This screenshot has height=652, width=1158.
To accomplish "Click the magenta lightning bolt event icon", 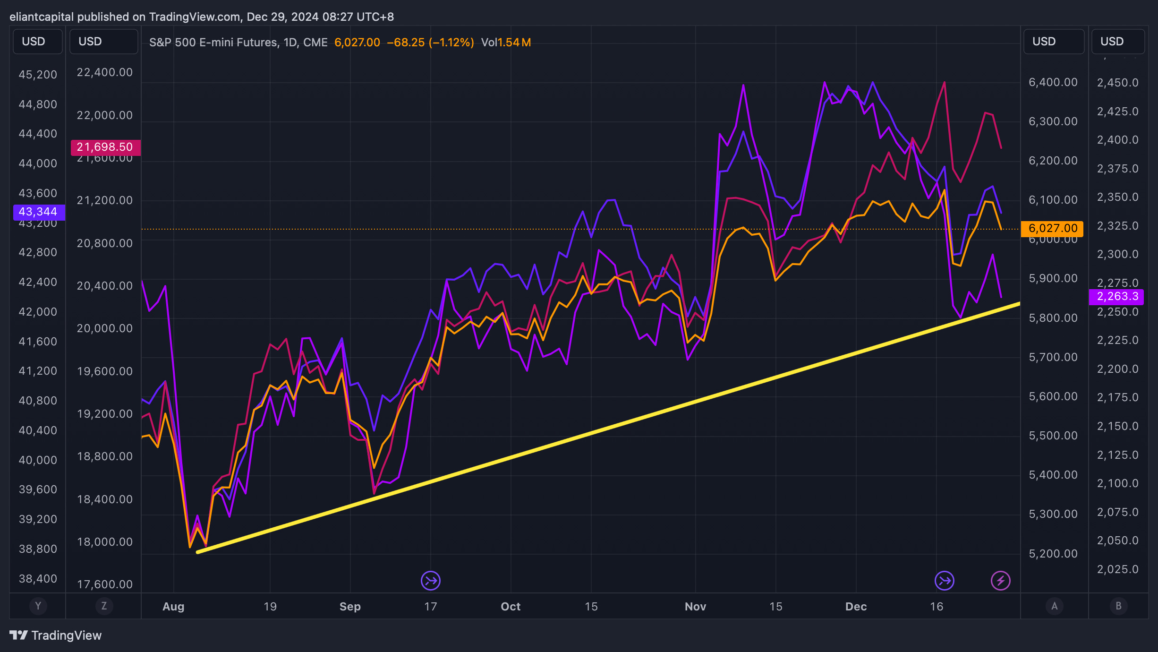I will point(1000,581).
